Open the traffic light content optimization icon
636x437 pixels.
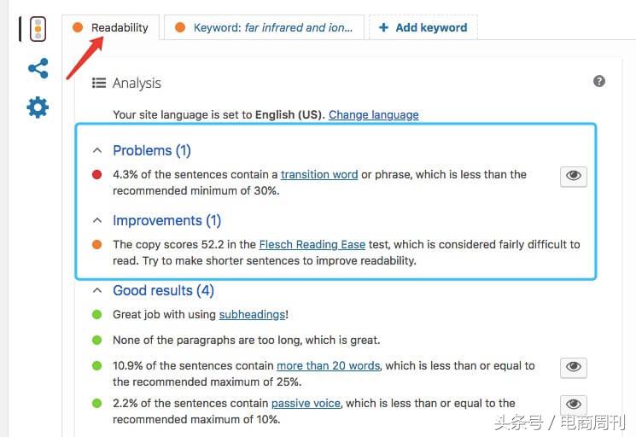click(x=38, y=29)
